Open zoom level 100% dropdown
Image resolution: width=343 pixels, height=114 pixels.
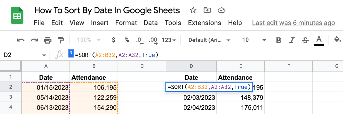[x=89, y=40]
